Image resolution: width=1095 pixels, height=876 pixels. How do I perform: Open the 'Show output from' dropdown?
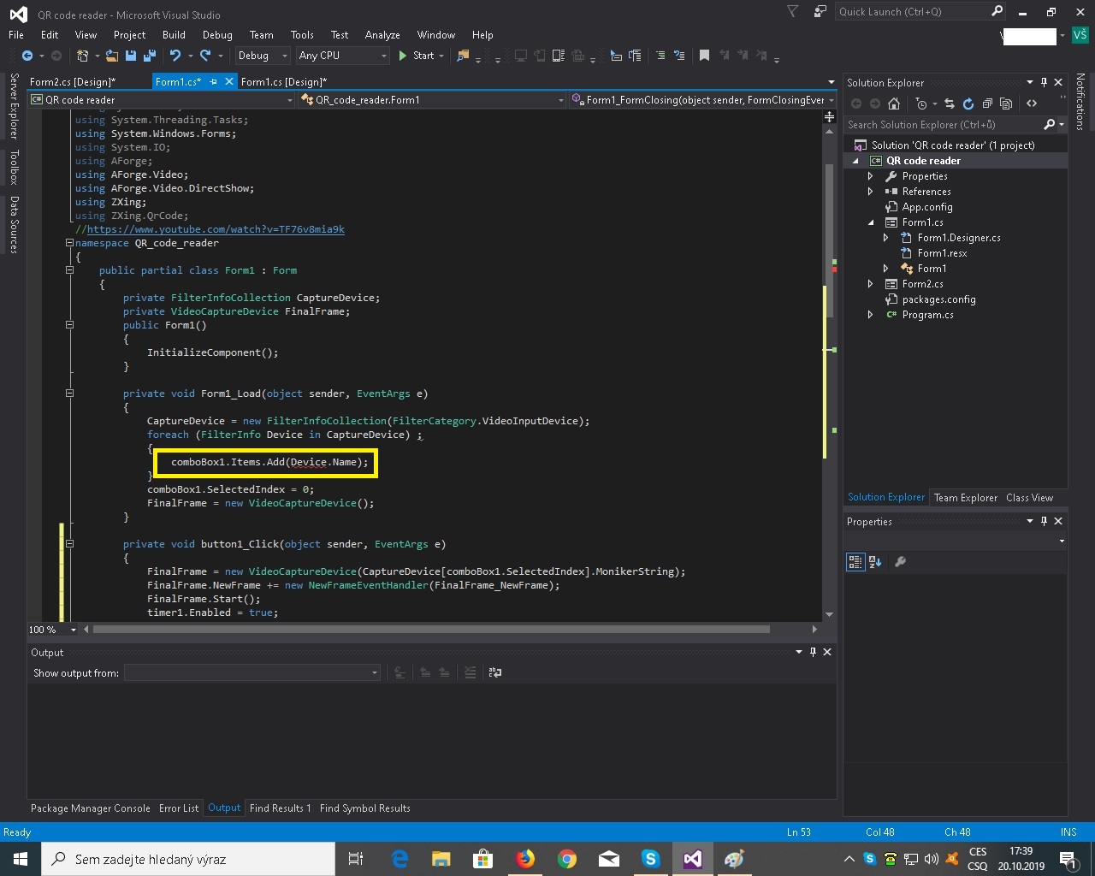252,673
